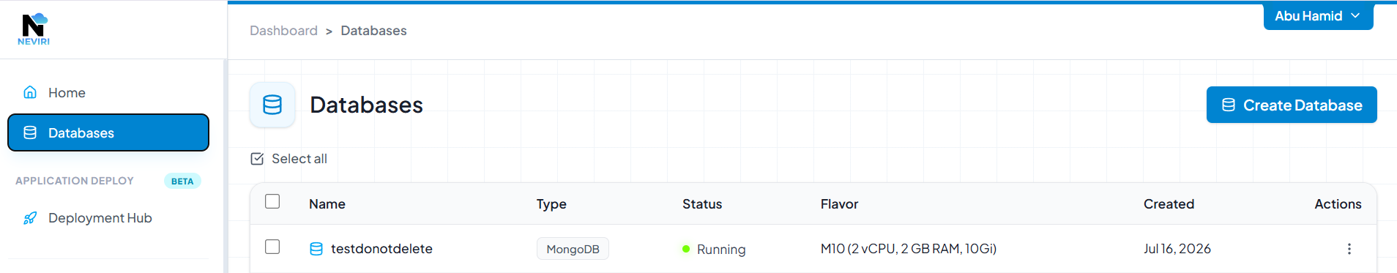The width and height of the screenshot is (1397, 273).
Task: Click the Running status text
Action: point(721,250)
